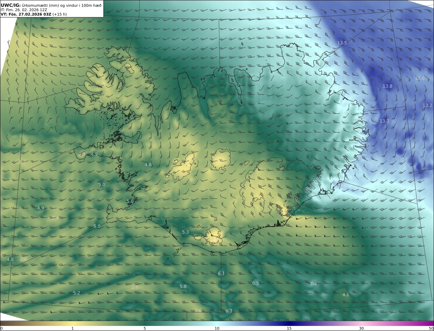The height and width of the screenshot is (331, 434).
Task: Click the 6.1 value label on the map
Action: (x=221, y=273)
